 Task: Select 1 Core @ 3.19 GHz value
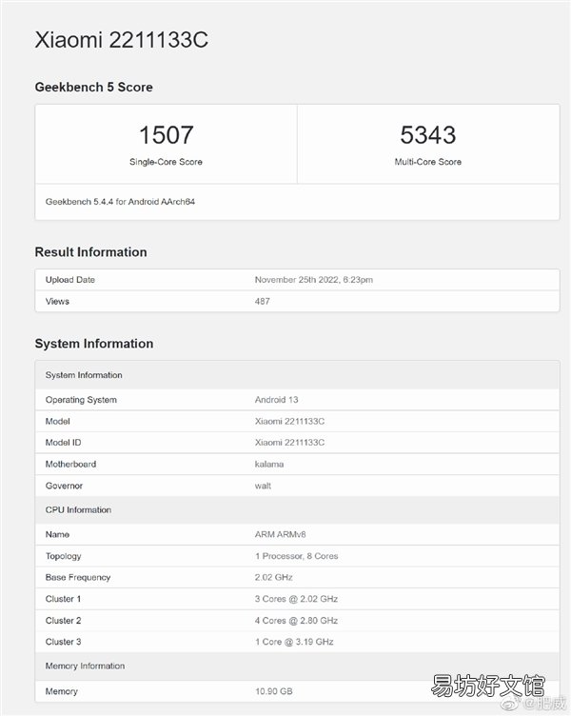(x=294, y=642)
